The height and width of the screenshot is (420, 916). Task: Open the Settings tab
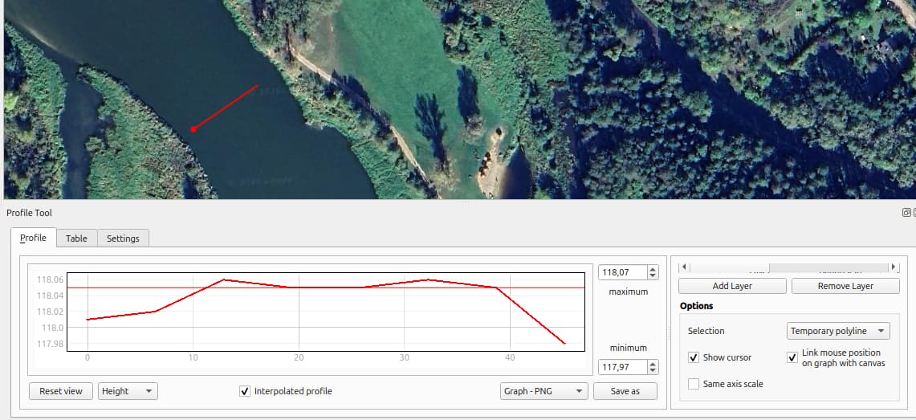[x=123, y=239]
